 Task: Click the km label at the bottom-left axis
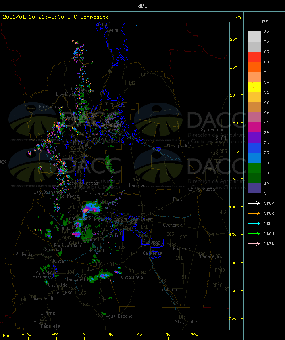pos(6,336)
